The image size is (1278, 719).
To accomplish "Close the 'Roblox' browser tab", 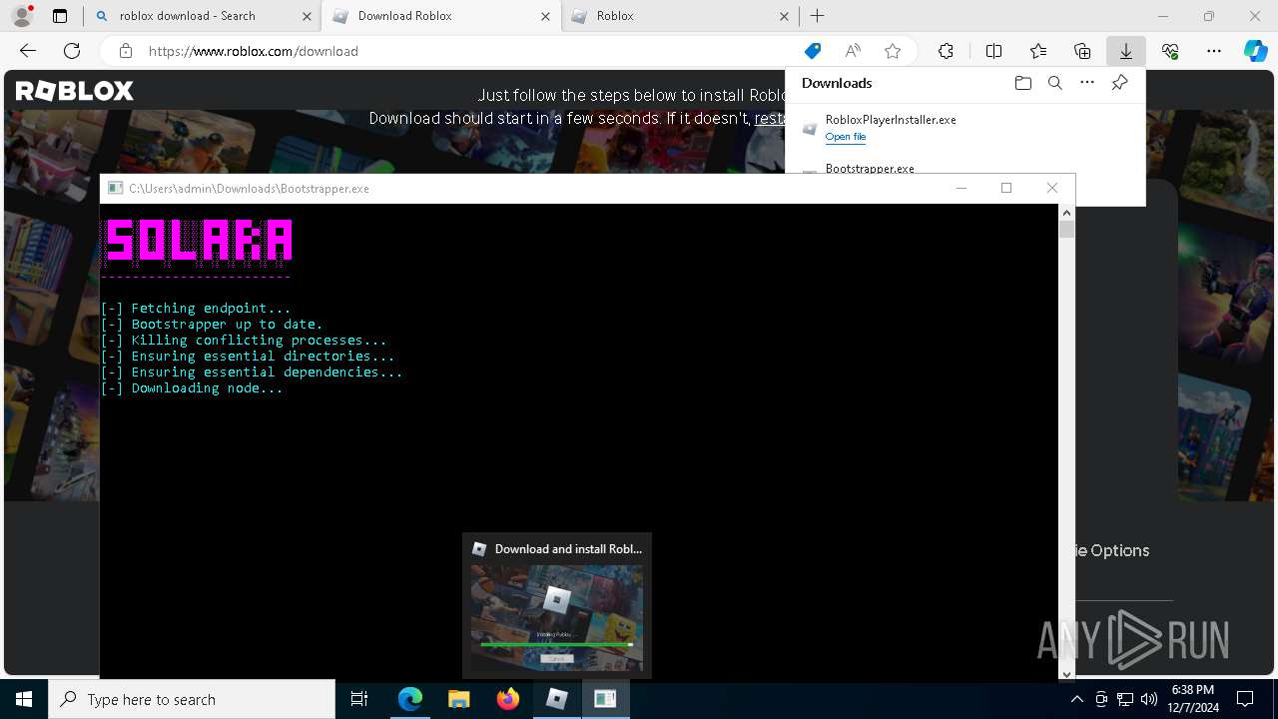I will (784, 16).
